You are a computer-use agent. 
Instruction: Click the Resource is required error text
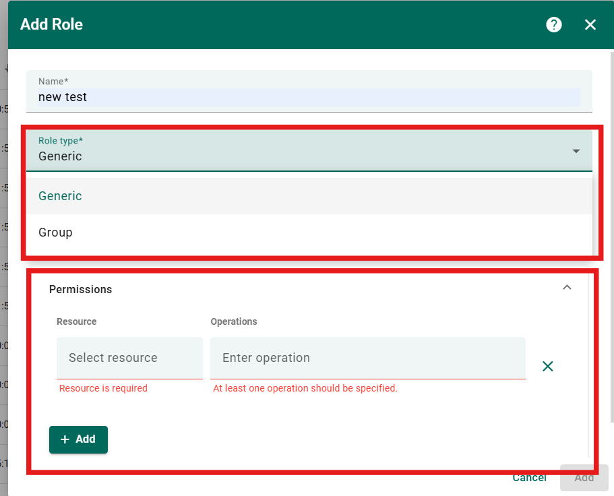coord(103,388)
